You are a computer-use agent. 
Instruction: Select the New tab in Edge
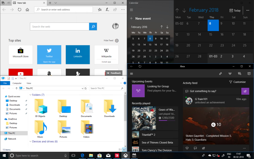29,3
